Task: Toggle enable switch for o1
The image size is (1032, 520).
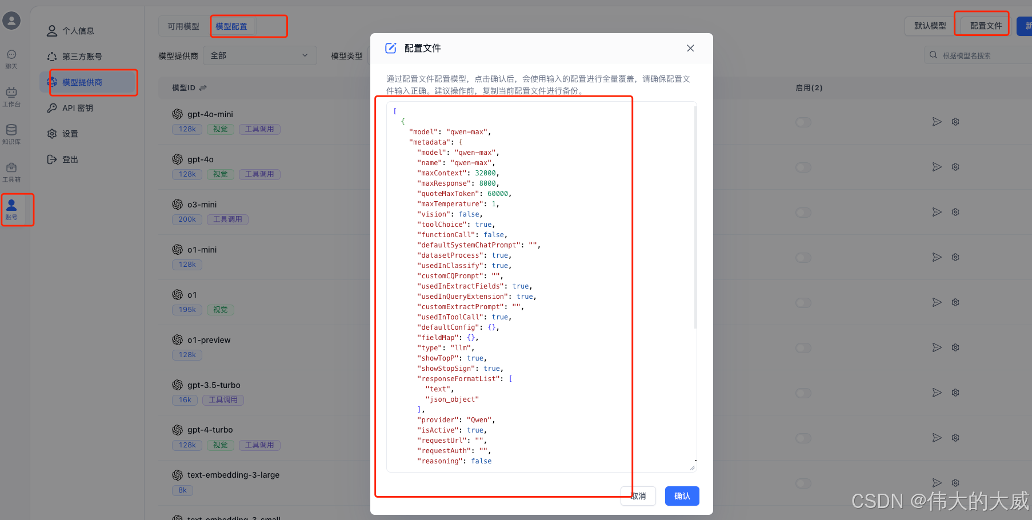Action: coord(803,303)
